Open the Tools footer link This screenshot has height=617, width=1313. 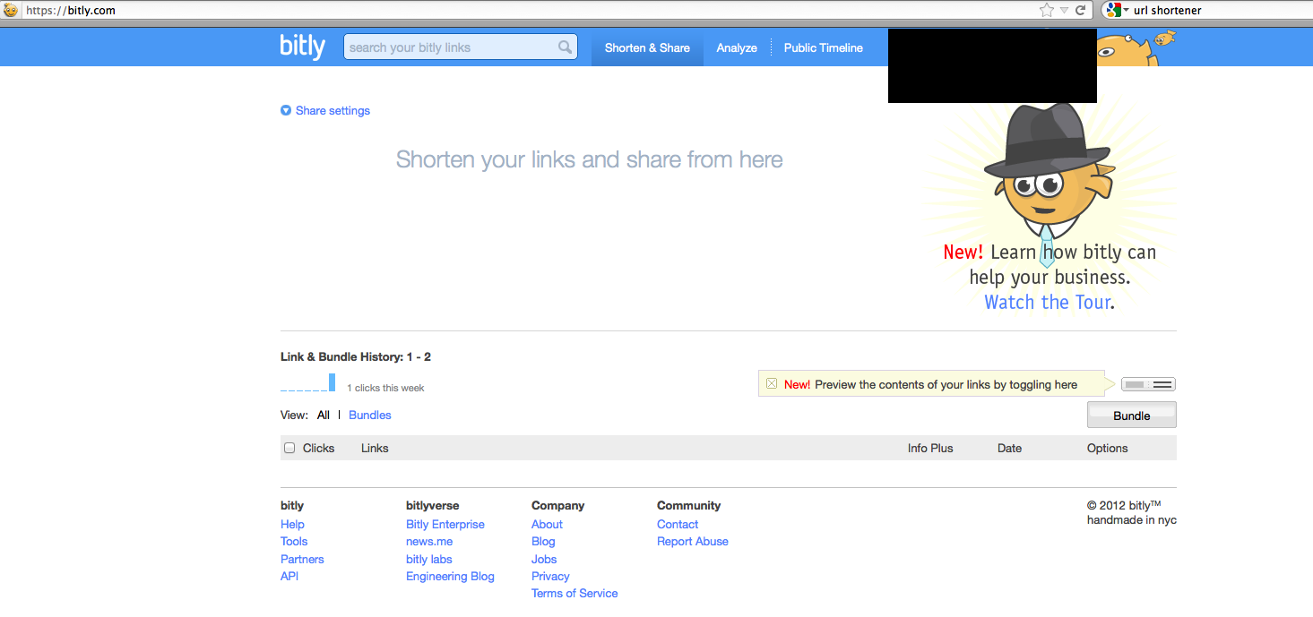(294, 542)
